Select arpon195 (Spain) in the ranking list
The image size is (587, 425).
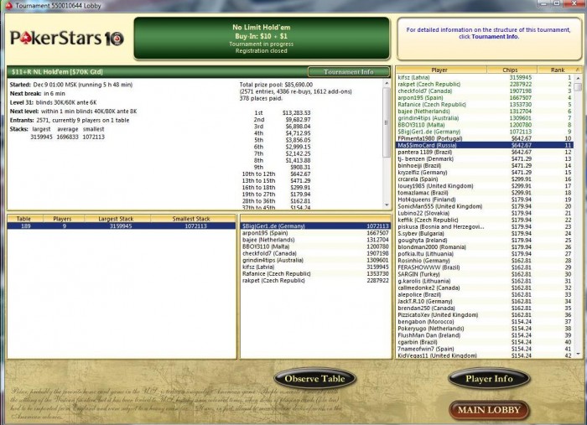point(485,97)
